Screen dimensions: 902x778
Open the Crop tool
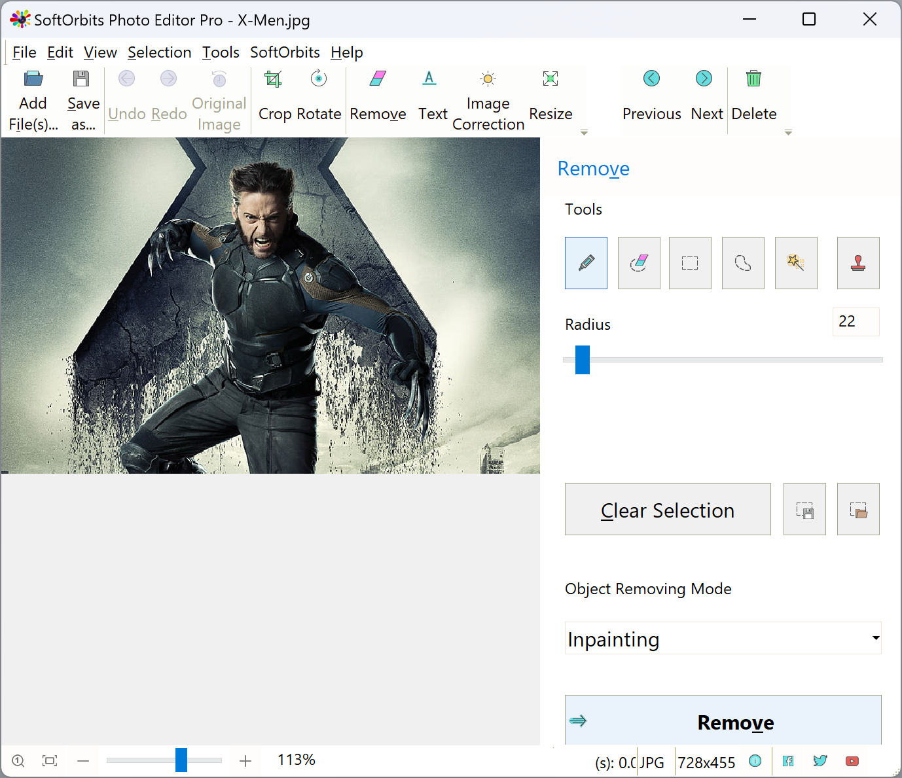click(x=274, y=98)
